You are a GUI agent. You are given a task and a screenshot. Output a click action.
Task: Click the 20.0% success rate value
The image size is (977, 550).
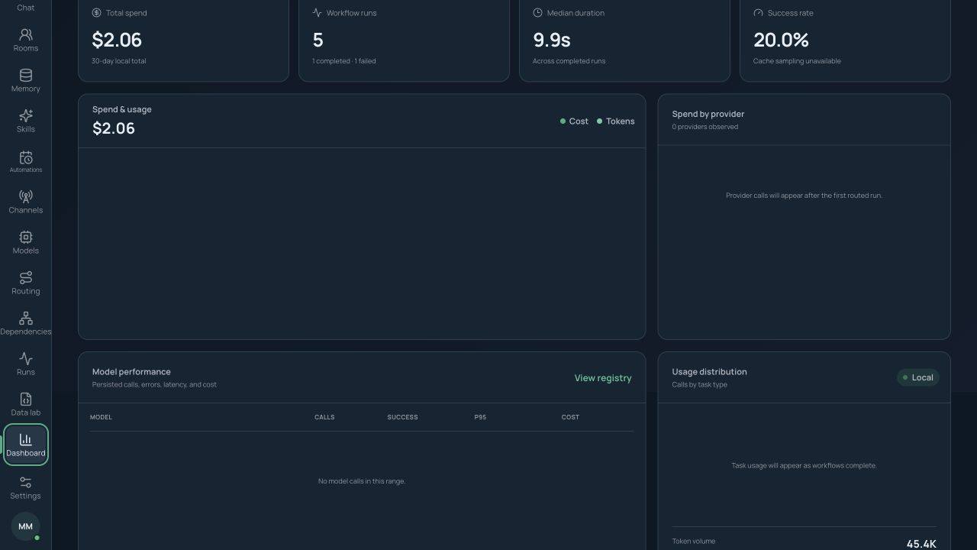[x=781, y=40]
